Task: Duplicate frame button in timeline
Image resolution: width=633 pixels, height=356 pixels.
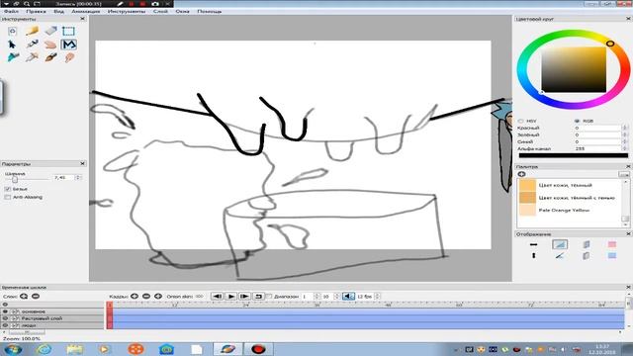Action: [158, 297]
